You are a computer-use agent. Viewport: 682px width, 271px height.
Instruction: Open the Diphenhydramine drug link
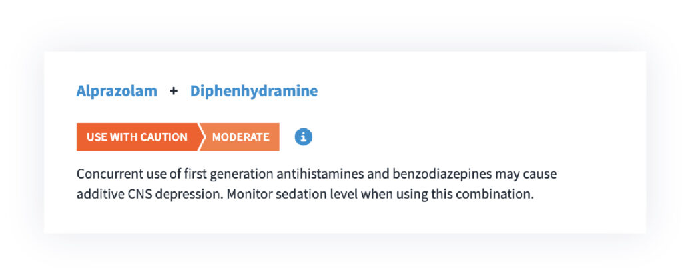pos(254,92)
